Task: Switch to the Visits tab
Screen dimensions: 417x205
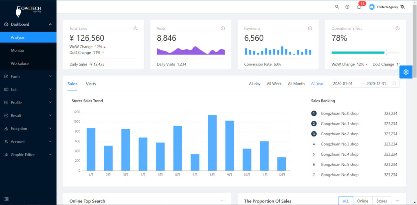Action: tap(91, 84)
